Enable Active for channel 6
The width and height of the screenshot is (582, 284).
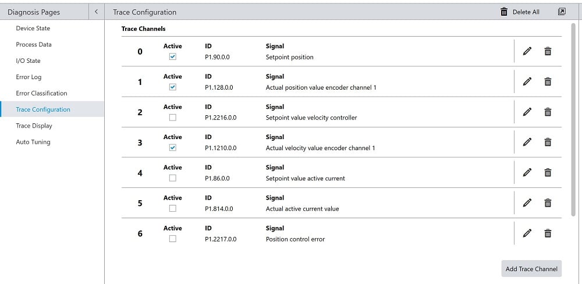pos(173,239)
